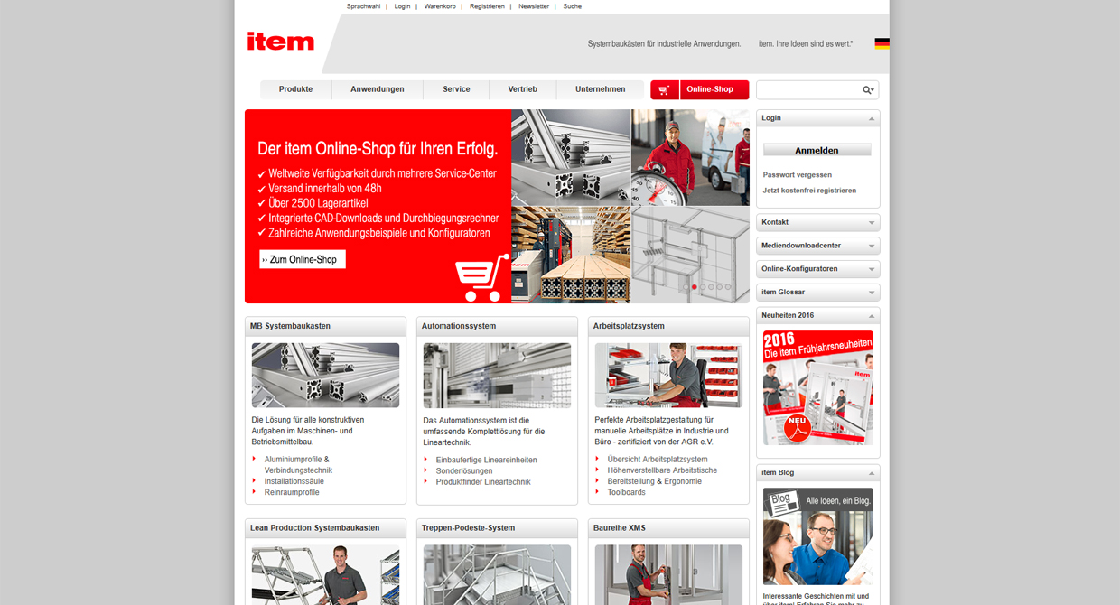Click the Zum Online-Shop button
Viewport: 1120px width, 605px height.
pyautogui.click(x=303, y=259)
